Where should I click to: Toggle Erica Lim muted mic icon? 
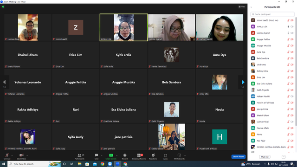288,77
